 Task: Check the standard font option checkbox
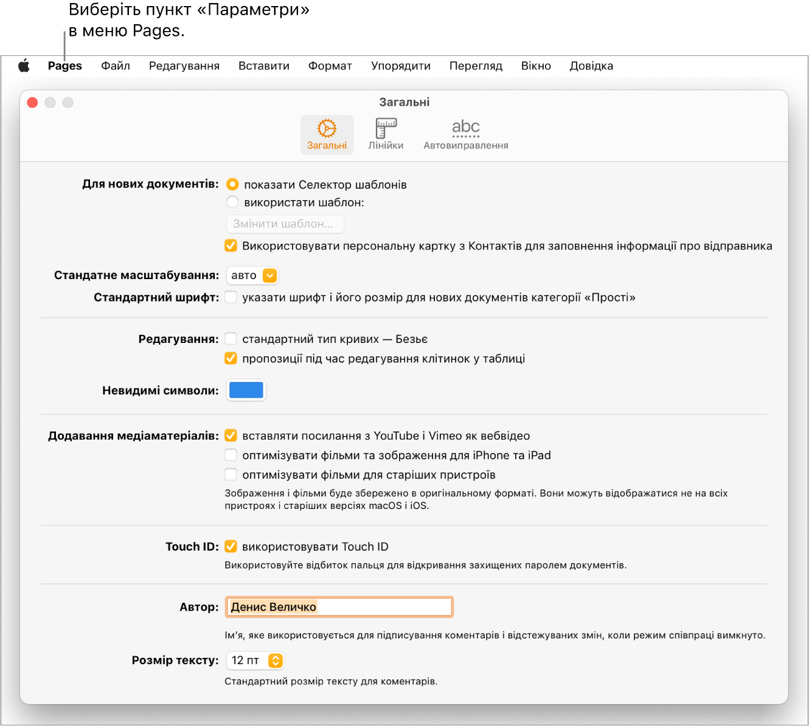(x=231, y=297)
